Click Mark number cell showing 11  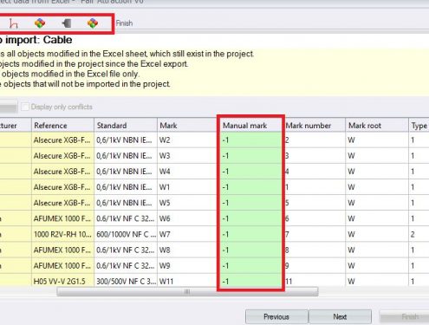pyautogui.click(x=315, y=280)
